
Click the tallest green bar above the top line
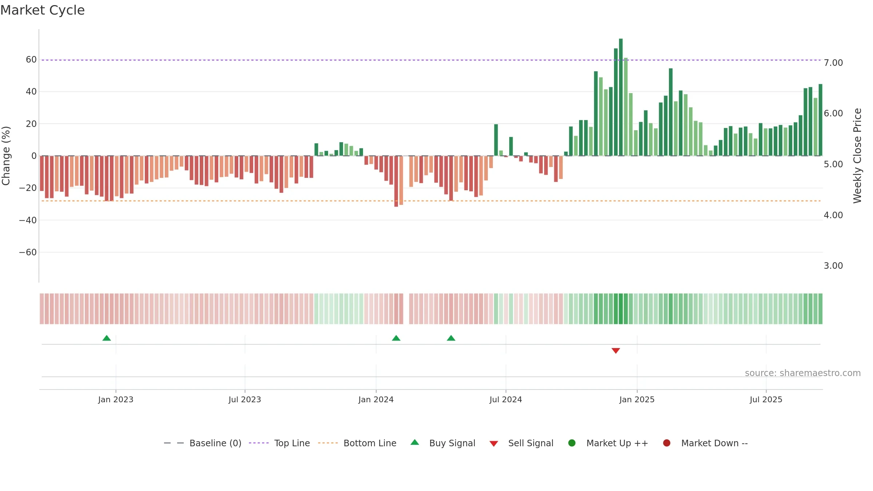[621, 97]
